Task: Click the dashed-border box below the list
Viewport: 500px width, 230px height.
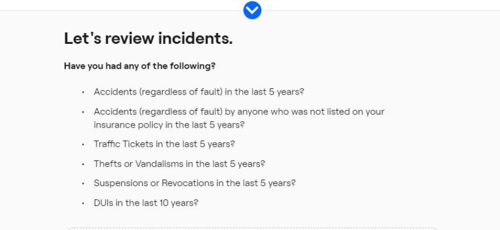Action: pyautogui.click(x=252, y=229)
